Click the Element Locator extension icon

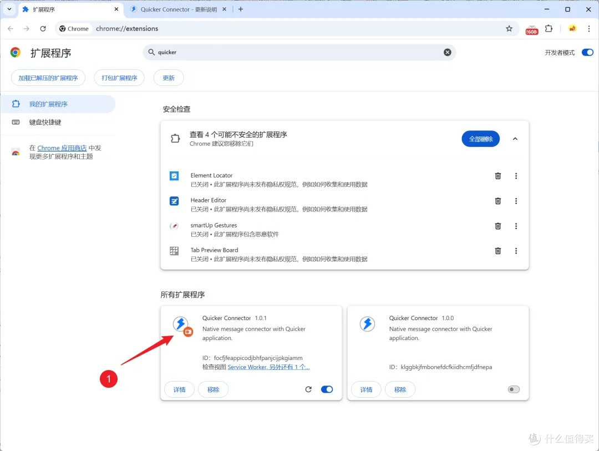tap(174, 176)
